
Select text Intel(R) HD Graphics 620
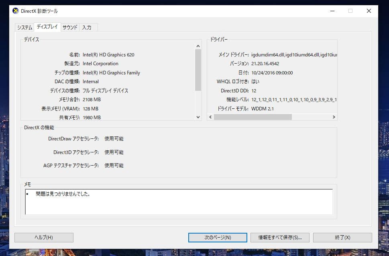pyautogui.click(x=108, y=55)
